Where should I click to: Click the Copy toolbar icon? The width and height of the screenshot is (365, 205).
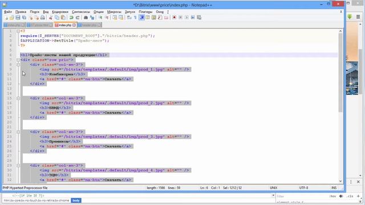[x=57, y=18]
